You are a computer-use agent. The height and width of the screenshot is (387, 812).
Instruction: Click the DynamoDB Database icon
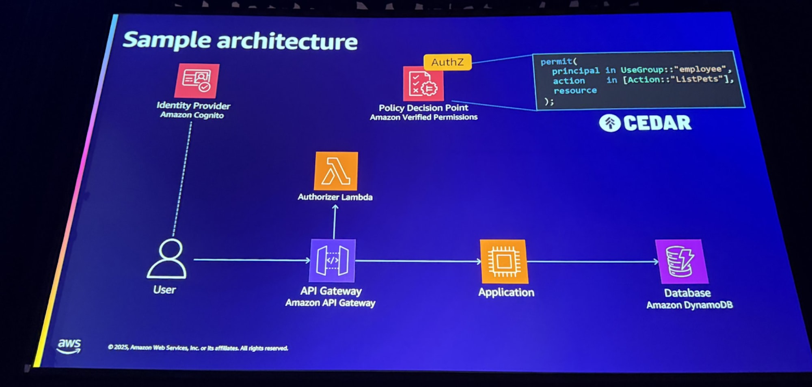681,261
